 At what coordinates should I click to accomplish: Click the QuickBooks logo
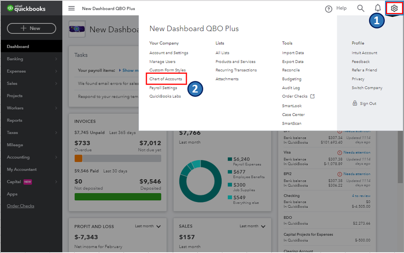point(27,8)
